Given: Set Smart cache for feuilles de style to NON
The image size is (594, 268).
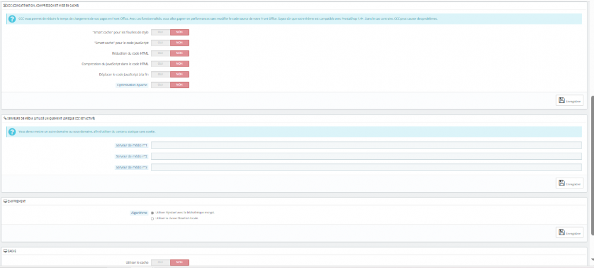Looking at the screenshot, I should [x=179, y=32].
